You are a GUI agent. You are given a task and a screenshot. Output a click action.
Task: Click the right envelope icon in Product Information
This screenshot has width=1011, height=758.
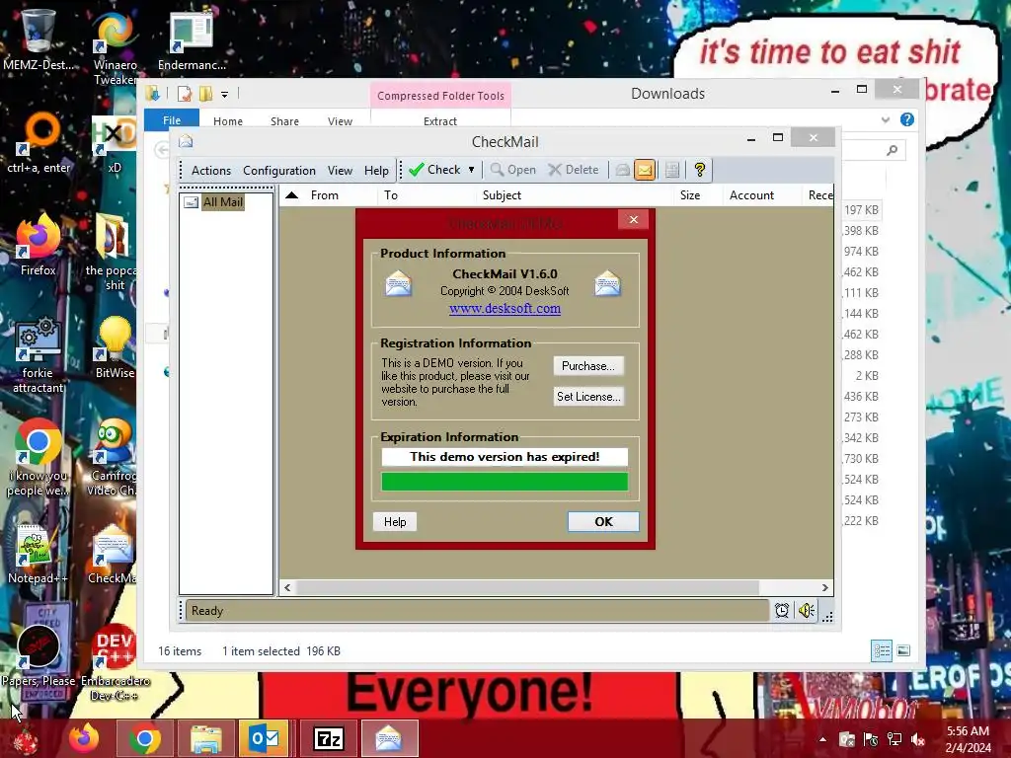pyautogui.click(x=607, y=283)
